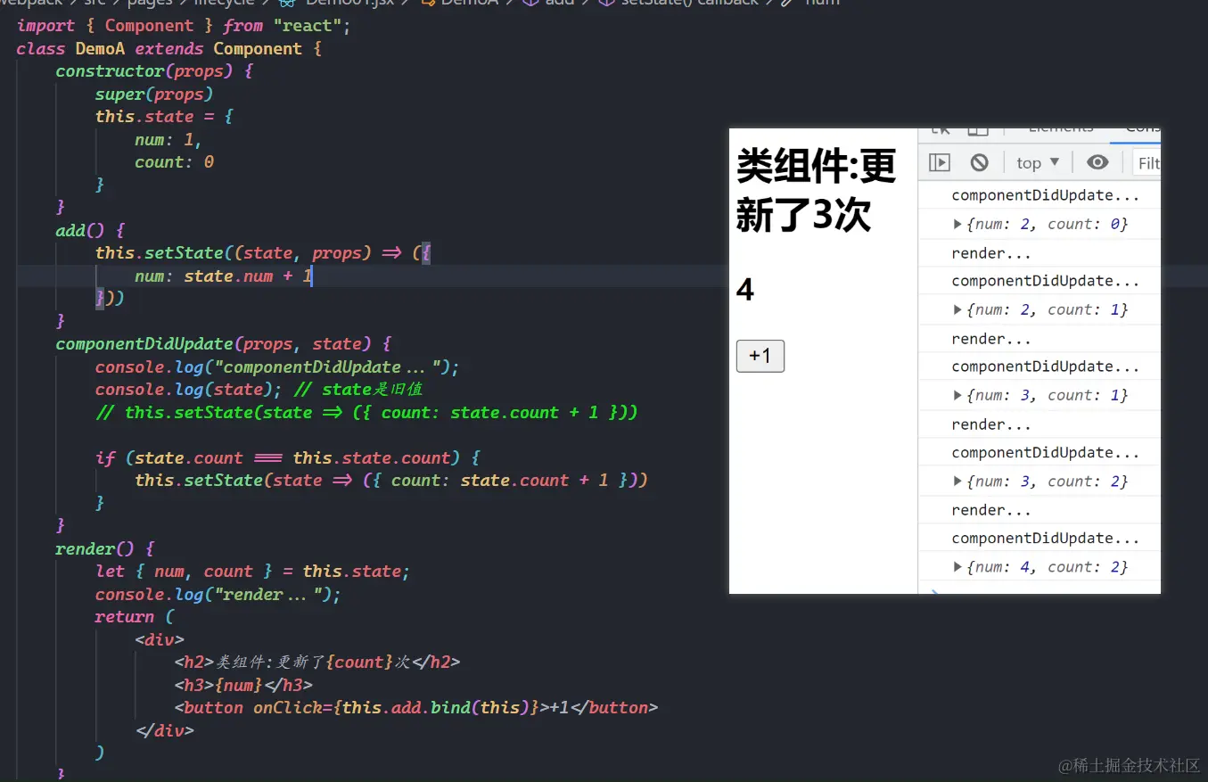Focus the console Filter input field

coord(1146,162)
